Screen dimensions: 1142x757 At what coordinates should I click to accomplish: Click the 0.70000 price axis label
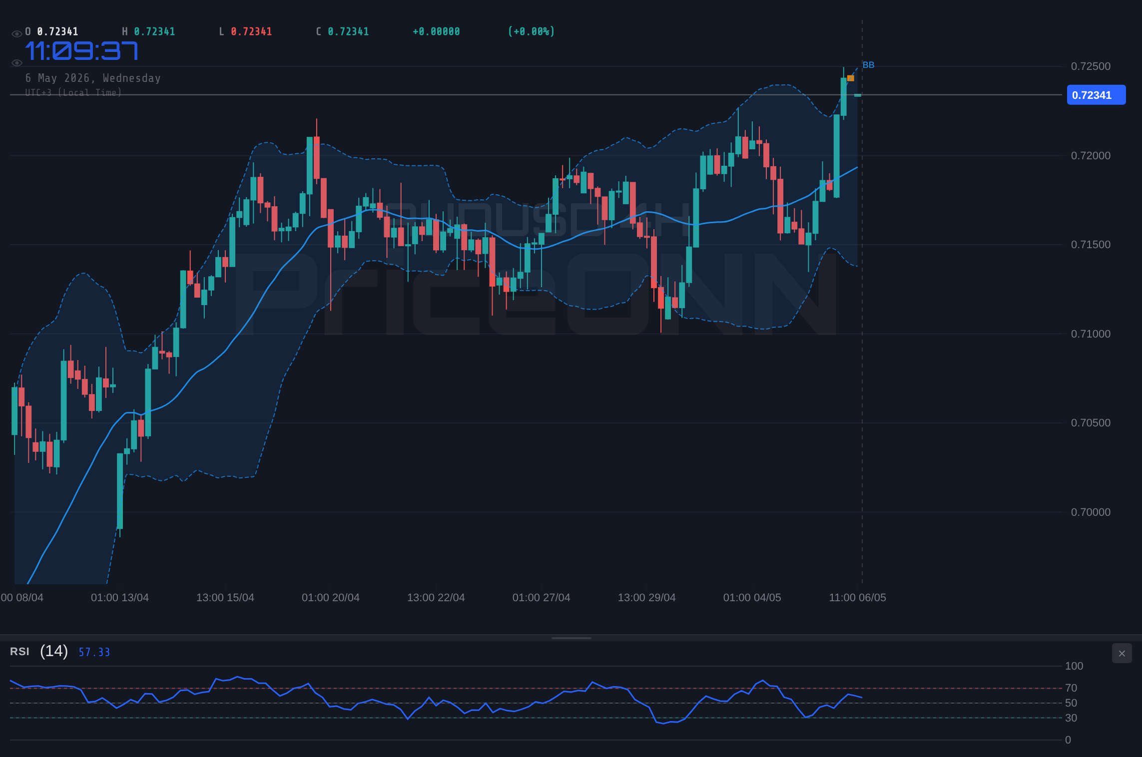coord(1091,512)
